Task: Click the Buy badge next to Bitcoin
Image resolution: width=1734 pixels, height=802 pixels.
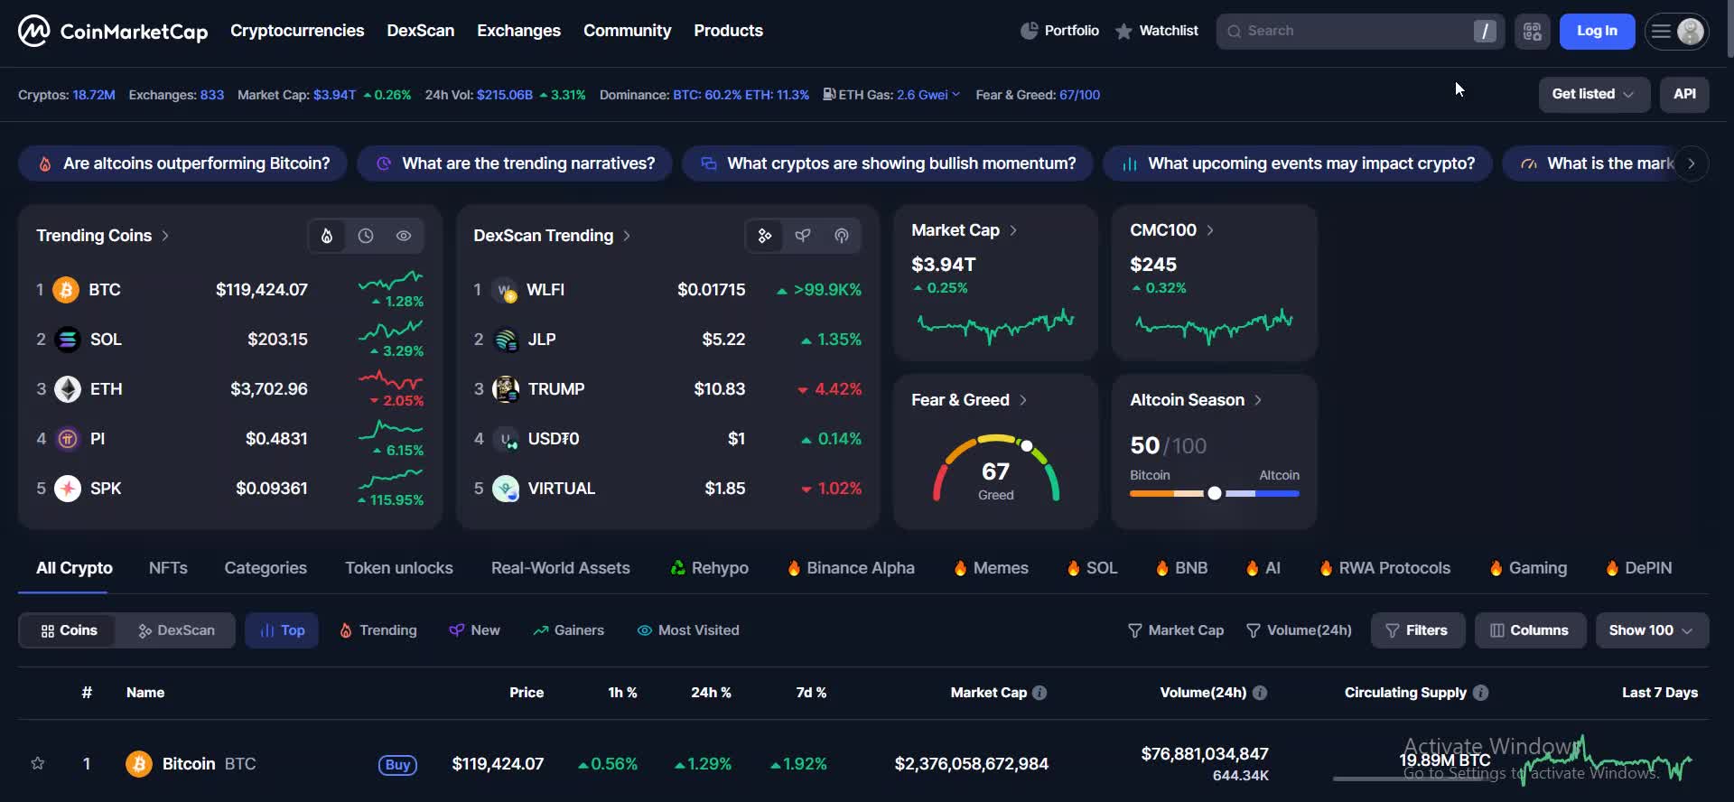Action: click(397, 765)
